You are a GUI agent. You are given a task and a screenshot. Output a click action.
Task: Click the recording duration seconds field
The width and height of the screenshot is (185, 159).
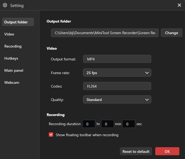pyautogui.click(x=129, y=124)
